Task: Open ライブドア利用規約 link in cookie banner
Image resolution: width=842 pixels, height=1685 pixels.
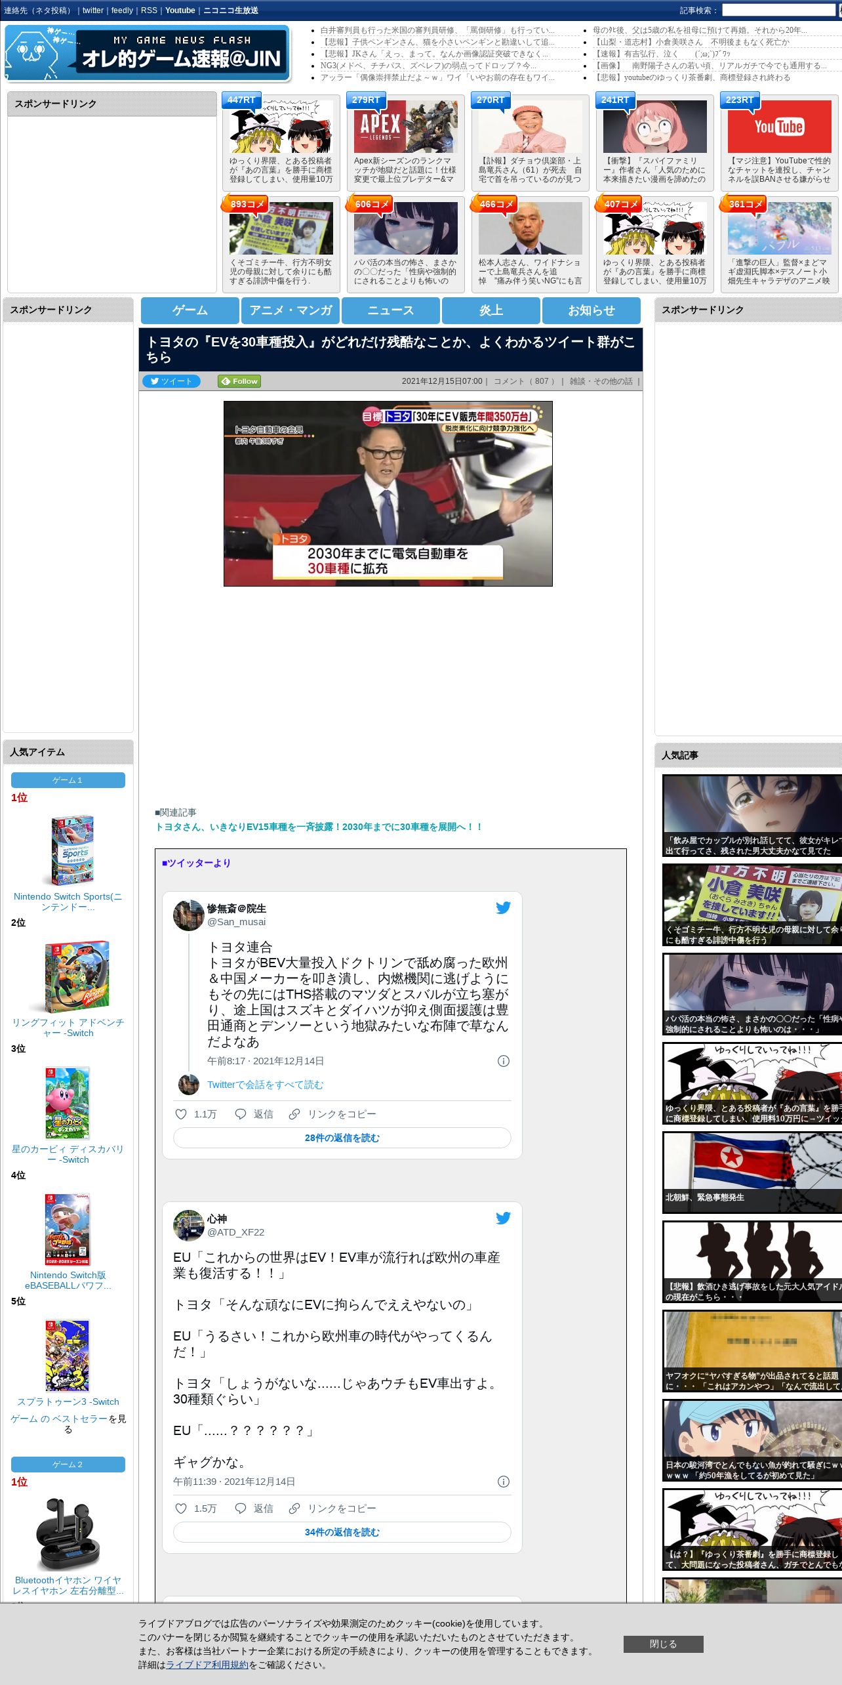Action: (x=207, y=1665)
